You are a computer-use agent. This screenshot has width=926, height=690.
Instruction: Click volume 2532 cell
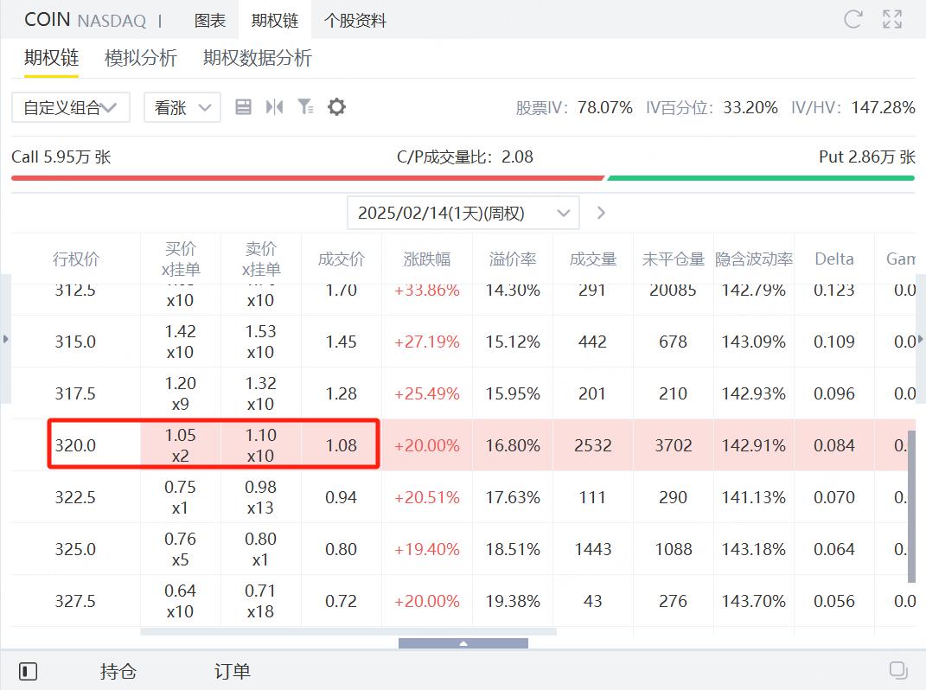coord(593,445)
